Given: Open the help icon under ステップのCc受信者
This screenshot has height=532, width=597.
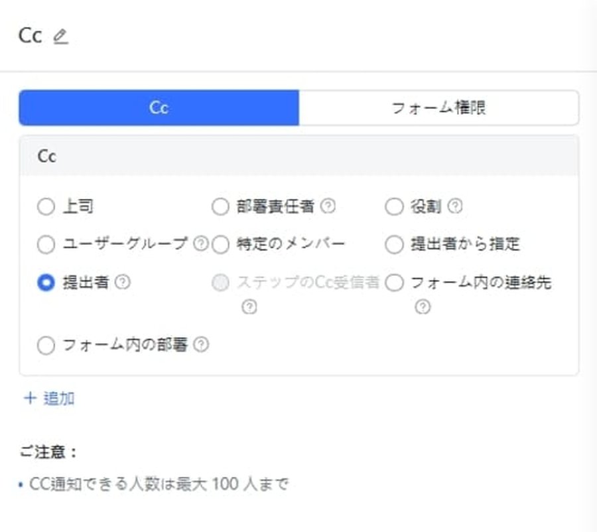Looking at the screenshot, I should coord(249,307).
